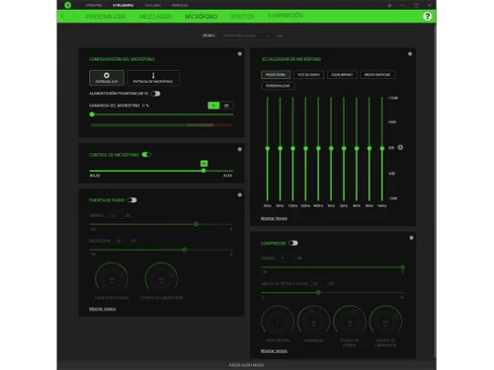Select the Equilibrado equalizer preset

[x=342, y=75]
